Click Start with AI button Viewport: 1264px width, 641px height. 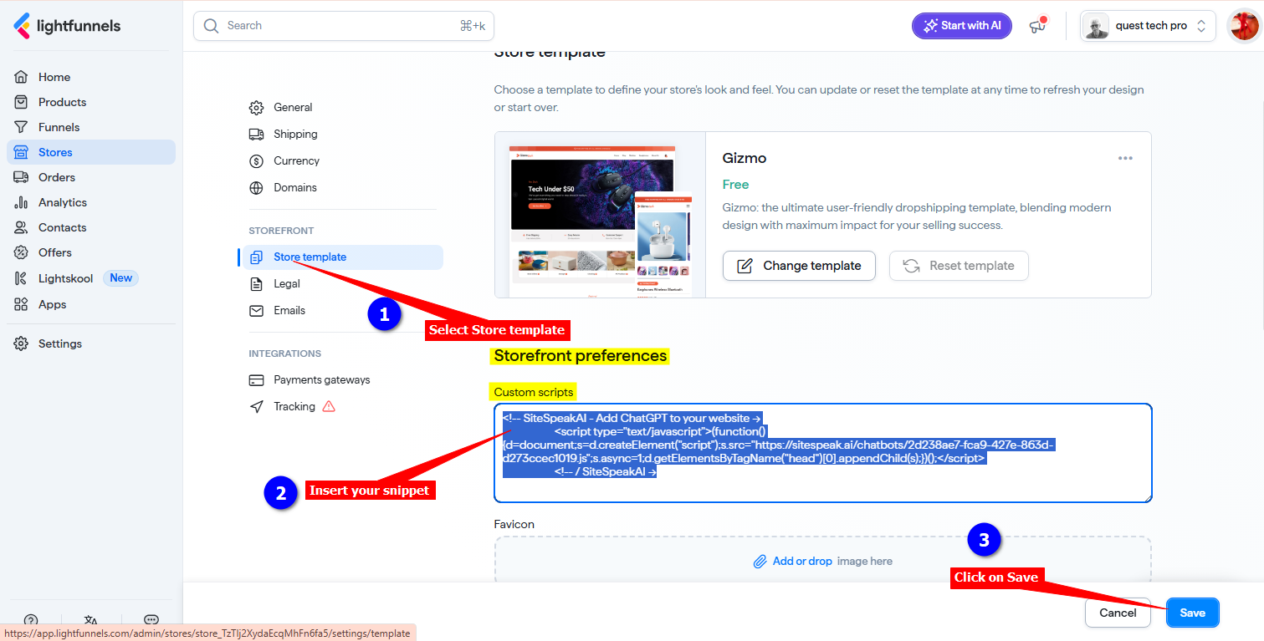point(962,26)
